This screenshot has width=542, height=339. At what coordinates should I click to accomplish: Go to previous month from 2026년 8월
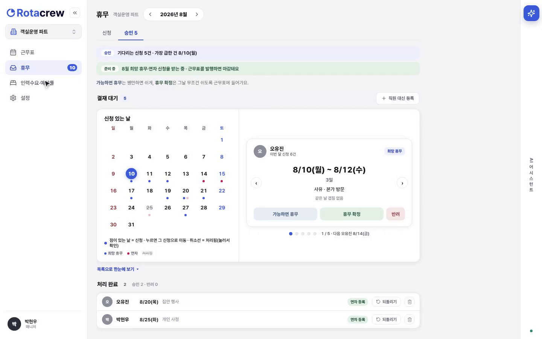tap(150, 14)
